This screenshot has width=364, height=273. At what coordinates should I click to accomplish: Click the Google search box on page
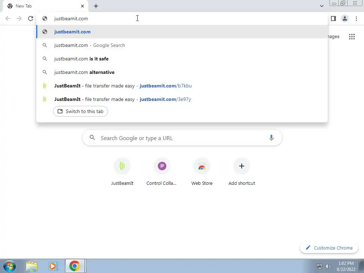182,138
